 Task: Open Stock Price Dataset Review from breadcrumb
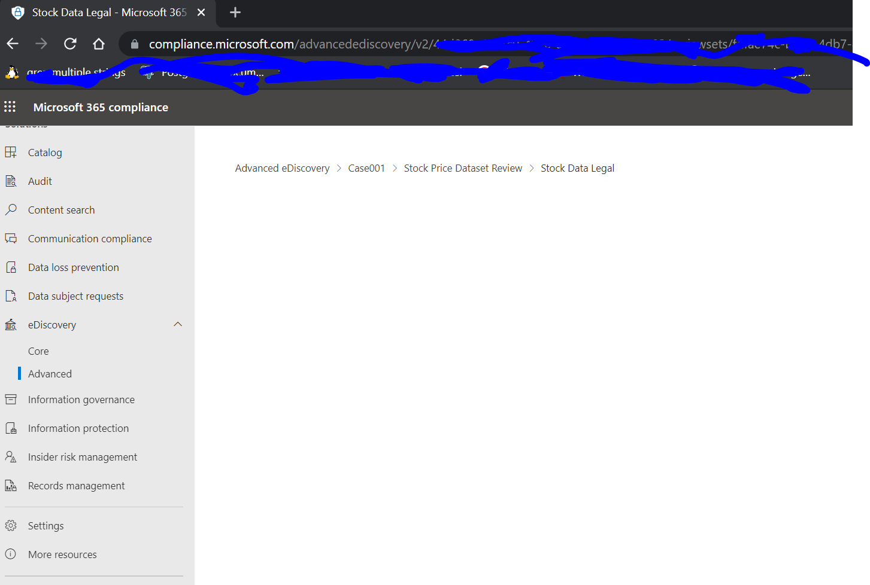pos(463,168)
